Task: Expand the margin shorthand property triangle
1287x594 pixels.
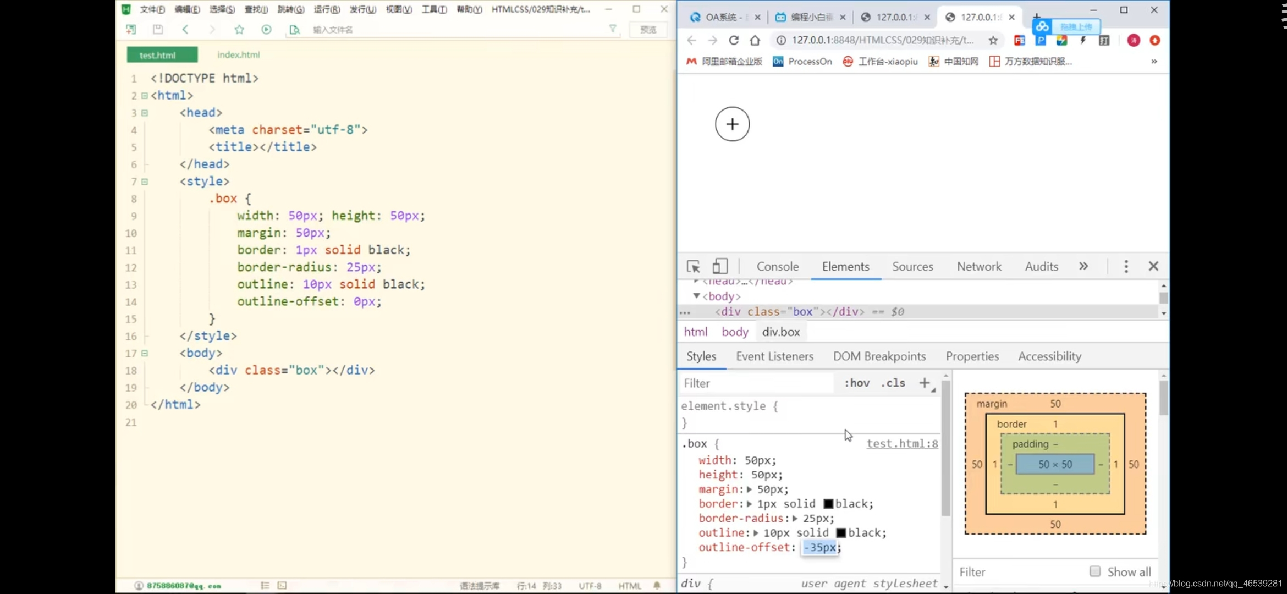Action: (749, 490)
